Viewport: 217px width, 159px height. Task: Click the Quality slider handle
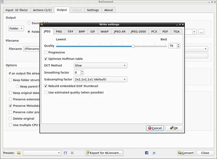coord(133,46)
